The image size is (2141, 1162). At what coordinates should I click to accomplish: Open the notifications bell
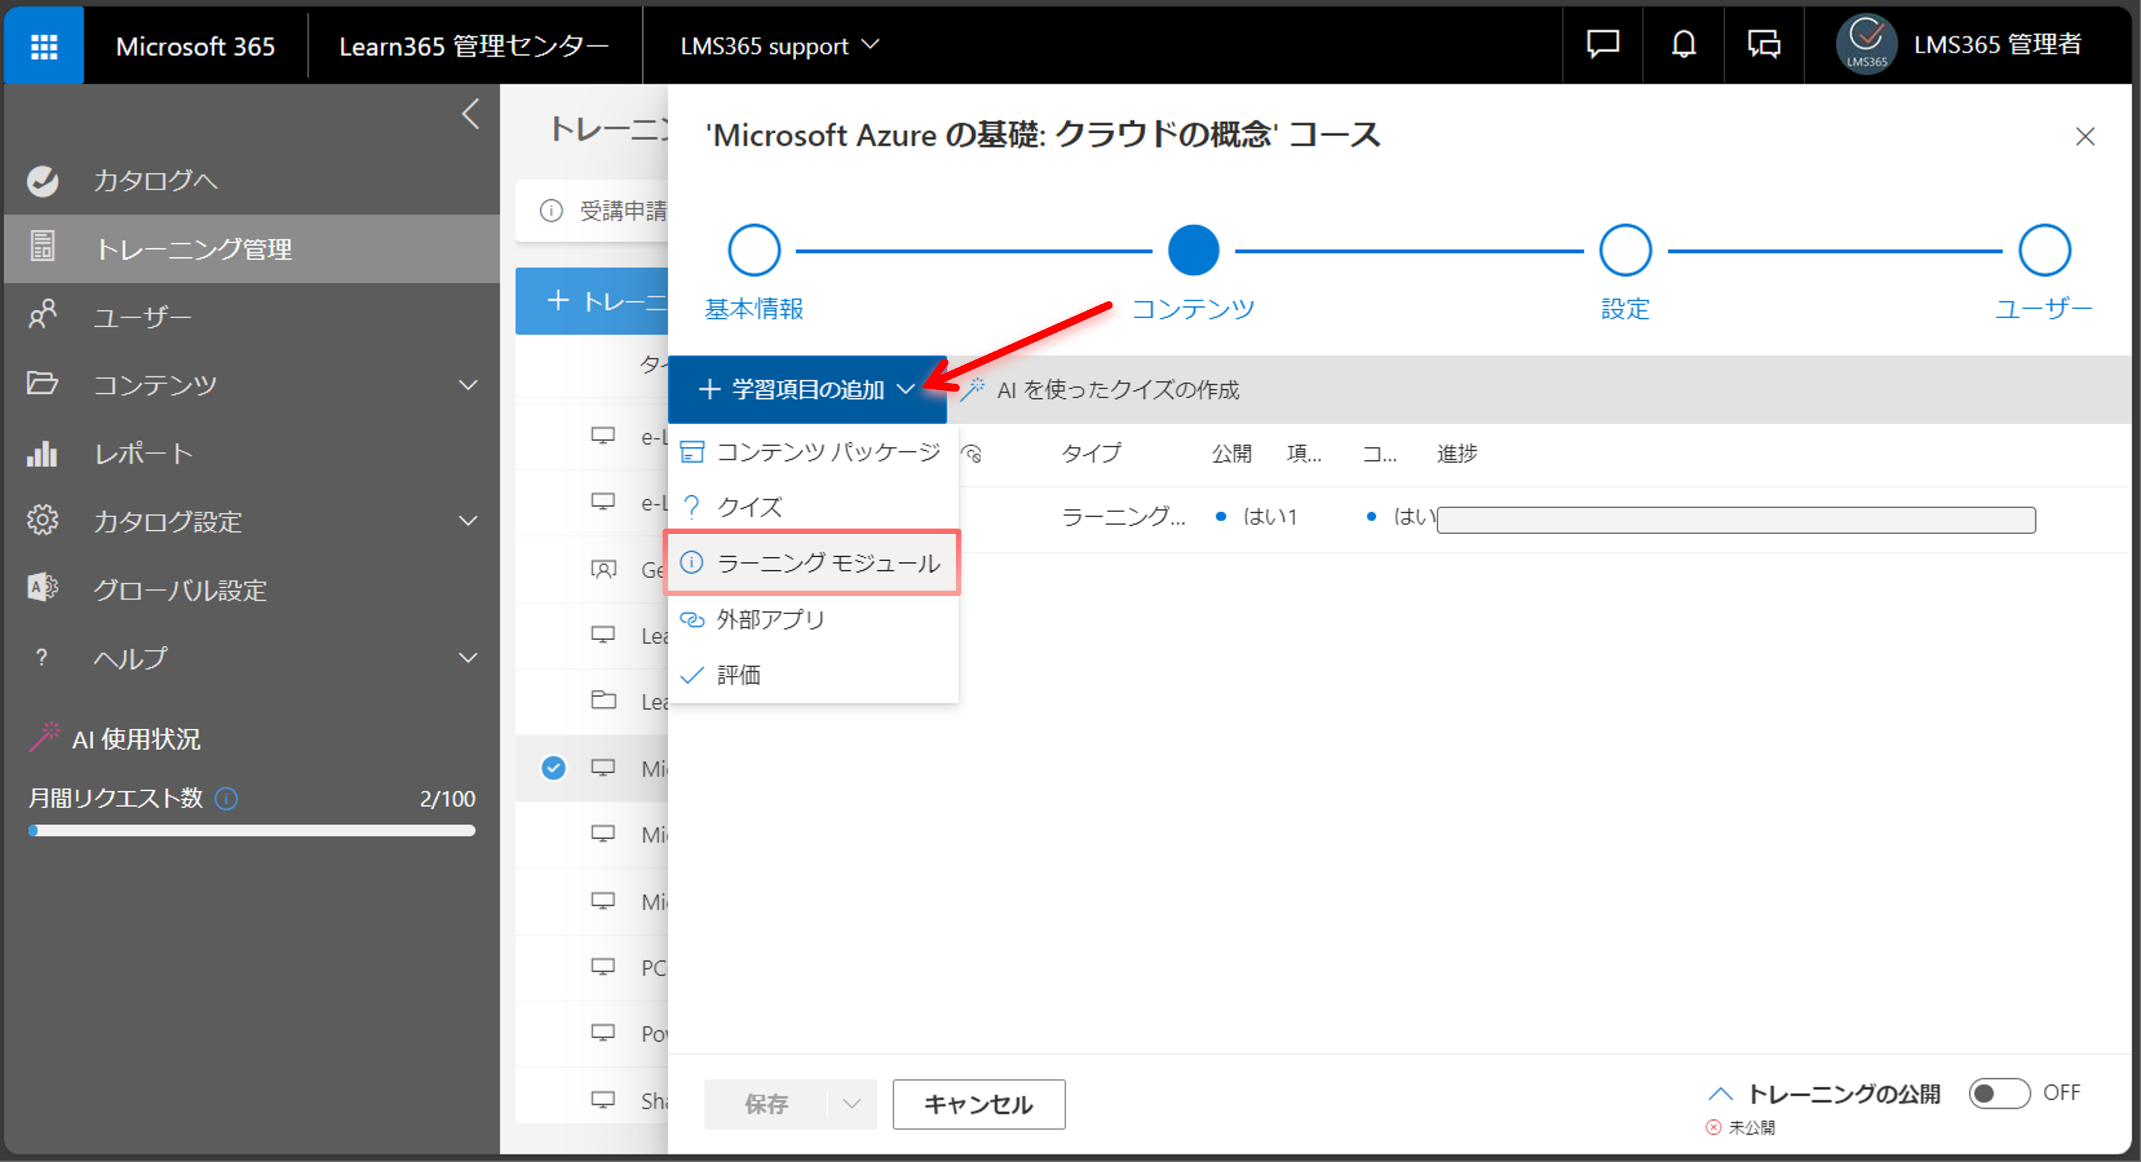(1683, 44)
